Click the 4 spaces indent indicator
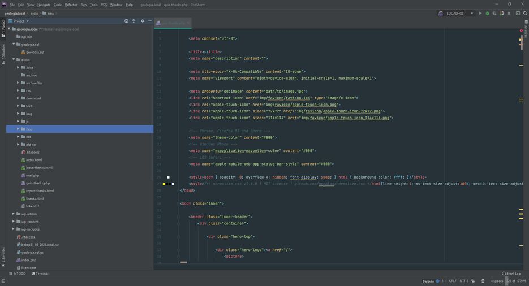Screen dimensions: 529x286 click(497, 281)
